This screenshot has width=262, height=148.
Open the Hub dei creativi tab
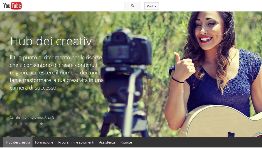coord(18,142)
